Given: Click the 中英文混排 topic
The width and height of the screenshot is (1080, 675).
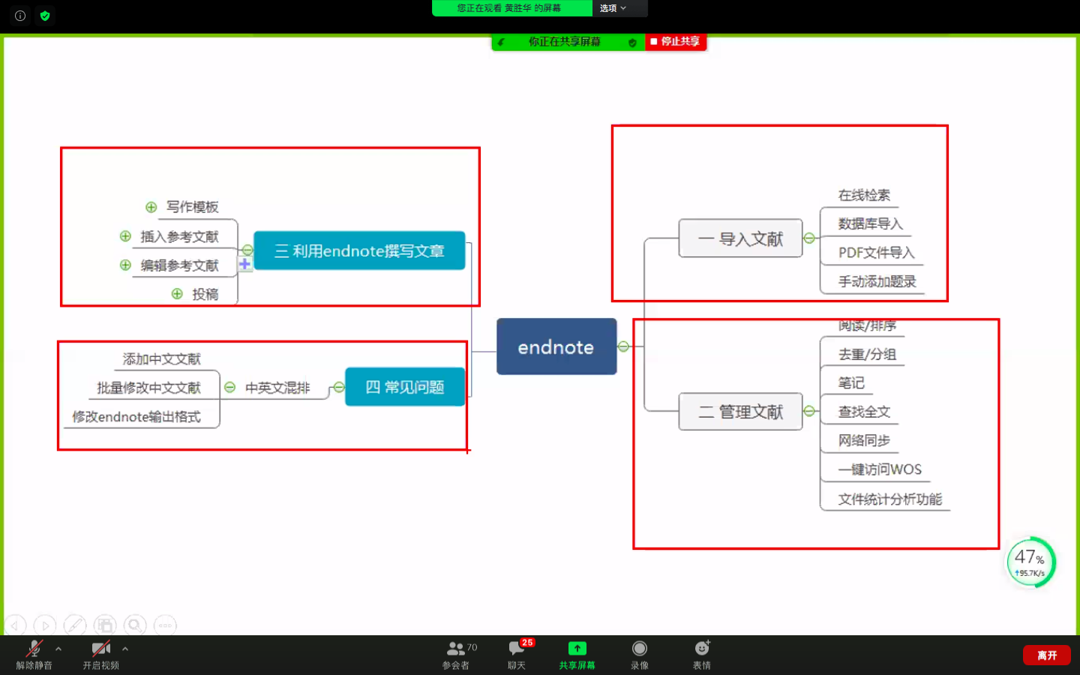Looking at the screenshot, I should pyautogui.click(x=277, y=388).
